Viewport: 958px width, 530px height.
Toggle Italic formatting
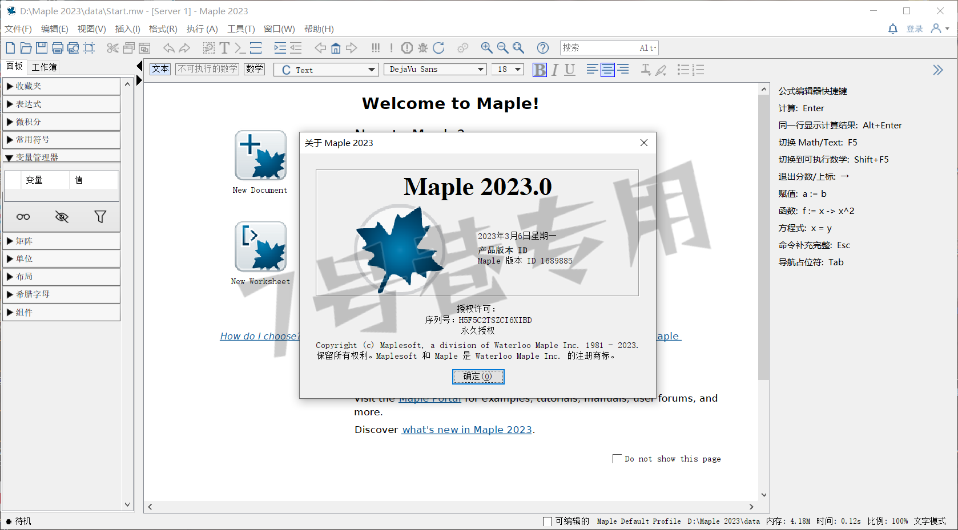pos(554,70)
